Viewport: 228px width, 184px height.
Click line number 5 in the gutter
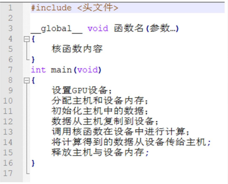pos(10,49)
